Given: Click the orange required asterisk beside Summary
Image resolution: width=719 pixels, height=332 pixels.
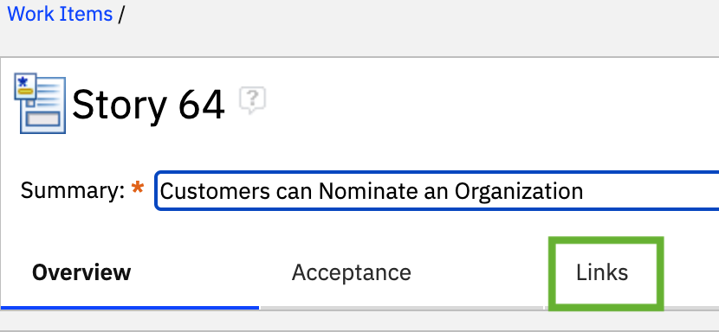Looking at the screenshot, I should (x=137, y=189).
